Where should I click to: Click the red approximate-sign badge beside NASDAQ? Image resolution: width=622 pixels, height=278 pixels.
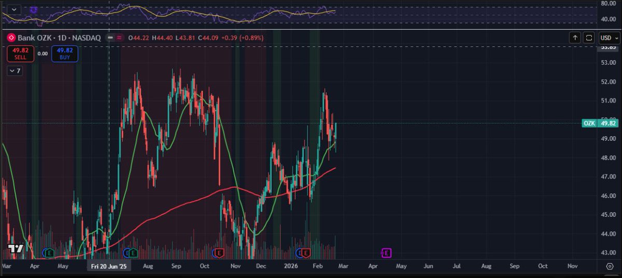coord(119,38)
